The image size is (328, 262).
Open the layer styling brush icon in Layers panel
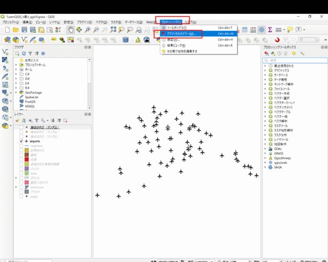click(17, 121)
